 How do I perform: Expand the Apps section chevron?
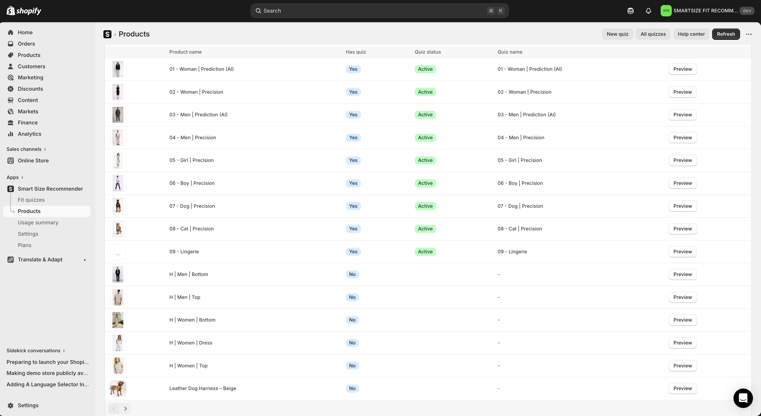22,177
